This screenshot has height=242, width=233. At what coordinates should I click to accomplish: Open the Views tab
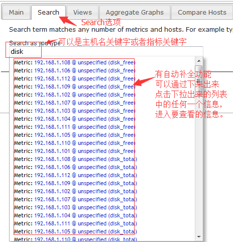(x=82, y=13)
